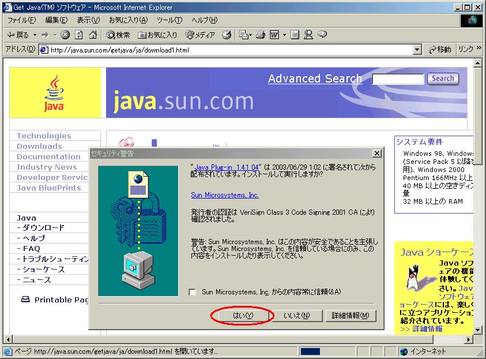486x359 pixels.
Task: Click the vertical scrollbar up arrow
Action: pyautogui.click(x=477, y=63)
